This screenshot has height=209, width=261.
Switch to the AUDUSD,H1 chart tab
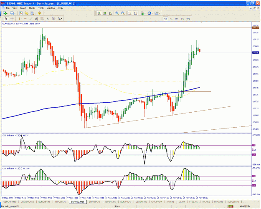pyautogui.click(x=233, y=201)
